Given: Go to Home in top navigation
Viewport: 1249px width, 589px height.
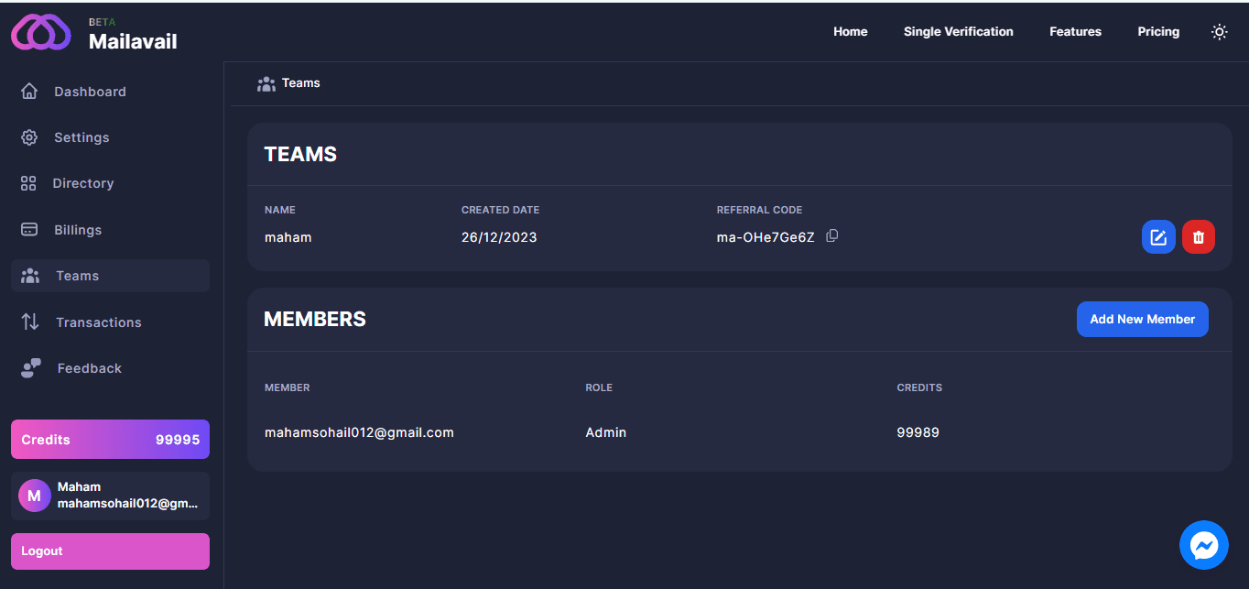Looking at the screenshot, I should 850,32.
